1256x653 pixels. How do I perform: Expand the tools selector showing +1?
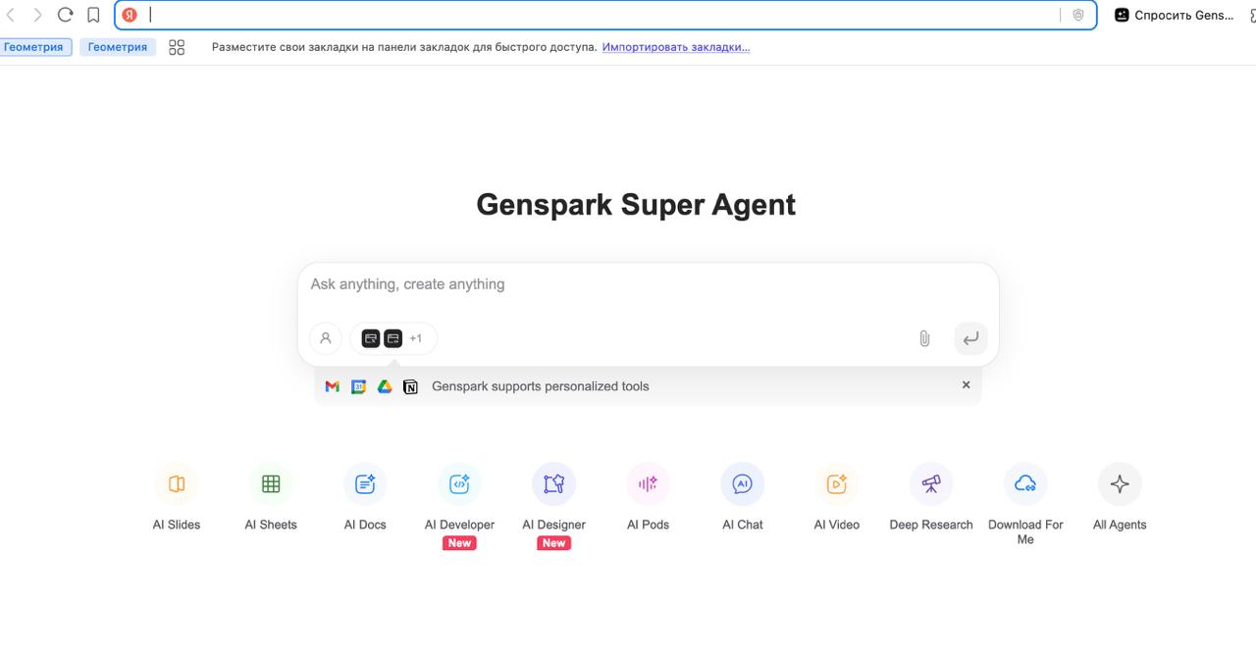pos(393,338)
